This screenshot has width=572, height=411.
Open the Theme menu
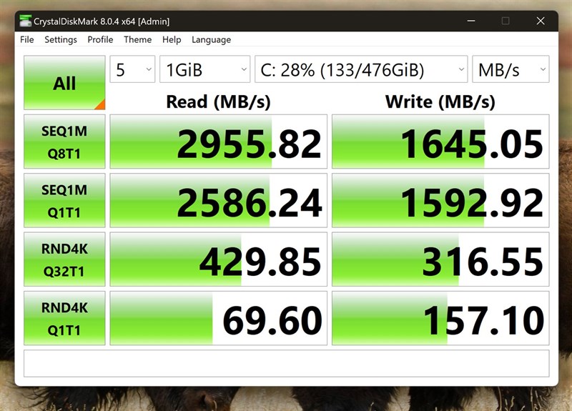[x=137, y=39]
